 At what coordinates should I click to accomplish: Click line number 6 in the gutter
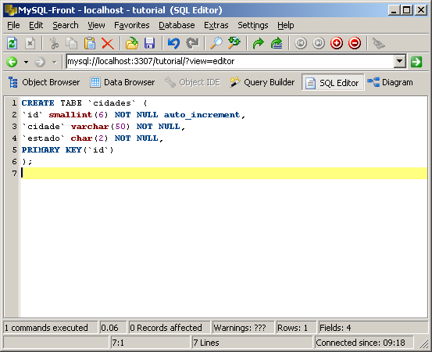(14, 161)
